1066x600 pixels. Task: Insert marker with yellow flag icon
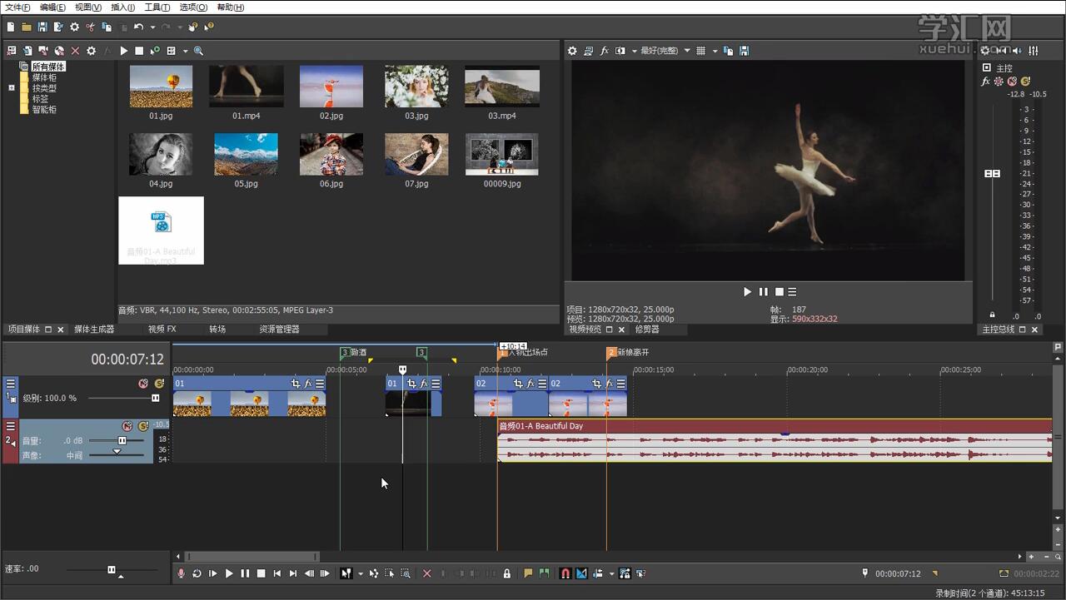[x=528, y=573]
